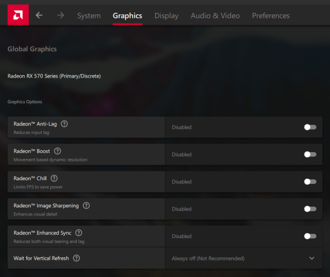Toggle Radeon Chill on

coord(310,182)
